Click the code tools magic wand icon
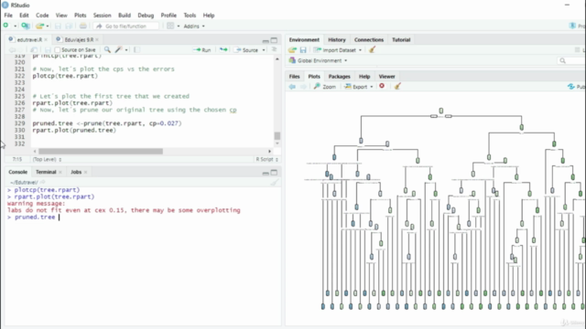 [x=118, y=49]
